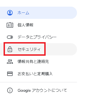This screenshot has width=102, height=102.
Task: Select the セキュリティ text label
Action: pos(29,49)
